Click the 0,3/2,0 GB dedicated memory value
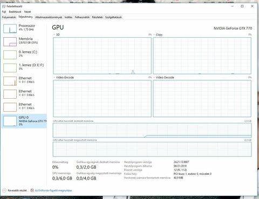Screen dimensions: 259x199 pos(86,167)
